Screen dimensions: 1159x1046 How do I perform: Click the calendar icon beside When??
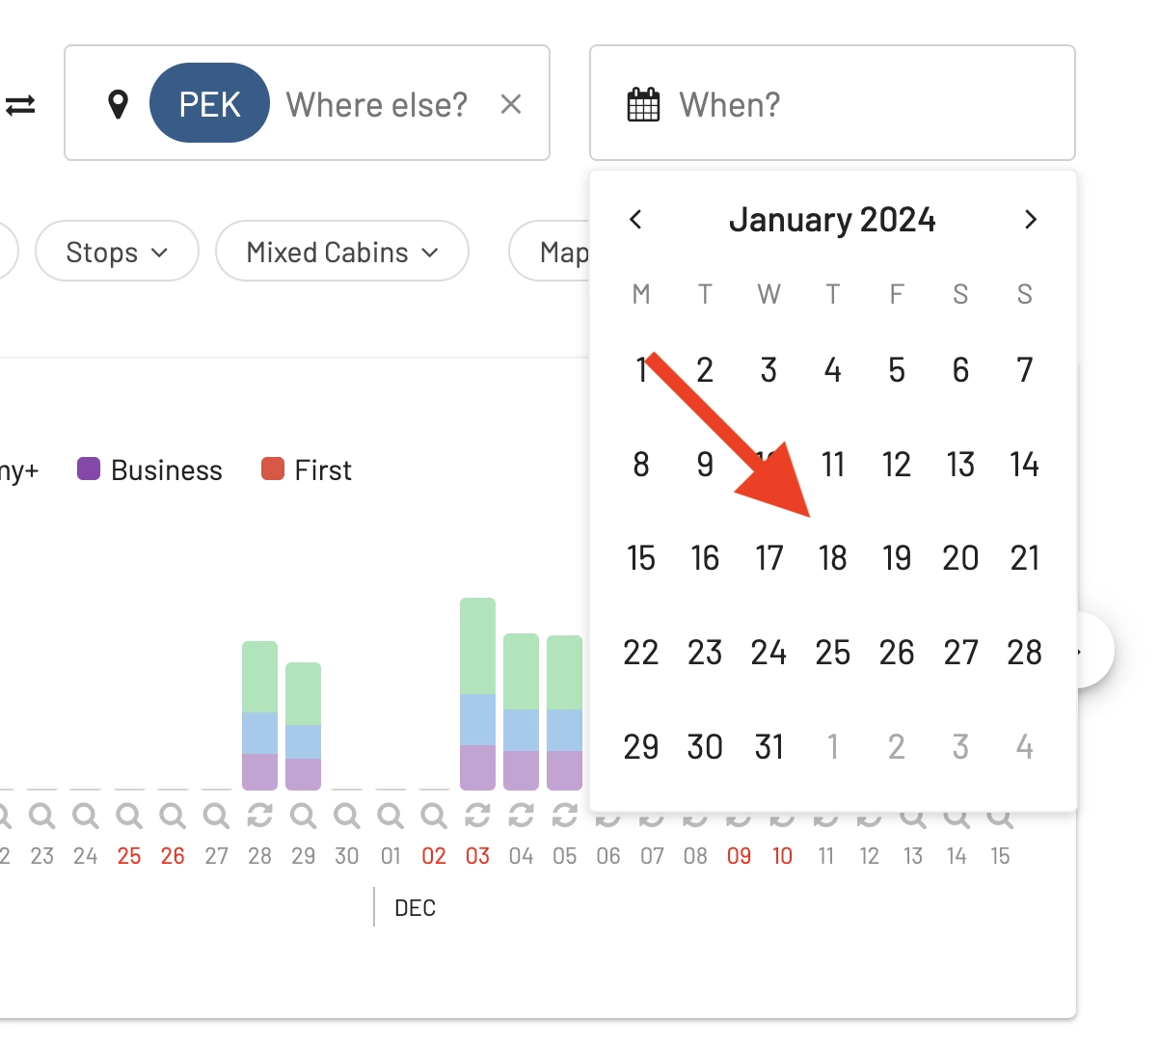coord(643,104)
